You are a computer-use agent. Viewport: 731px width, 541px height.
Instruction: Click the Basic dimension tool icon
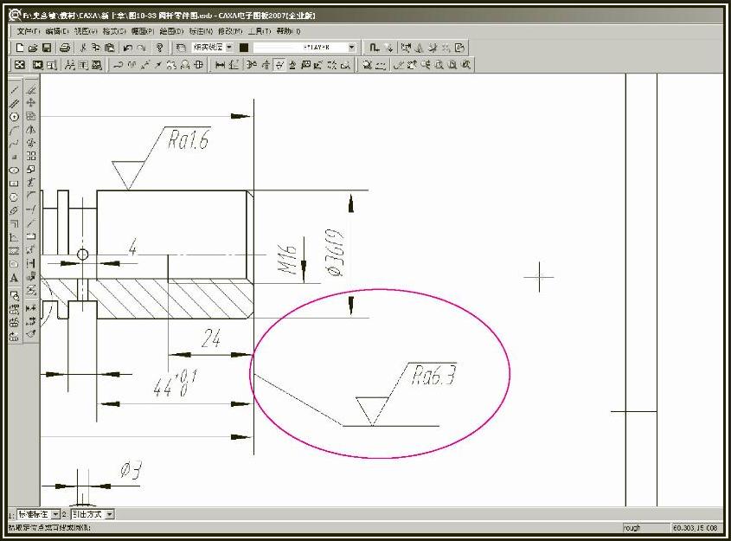click(220, 65)
